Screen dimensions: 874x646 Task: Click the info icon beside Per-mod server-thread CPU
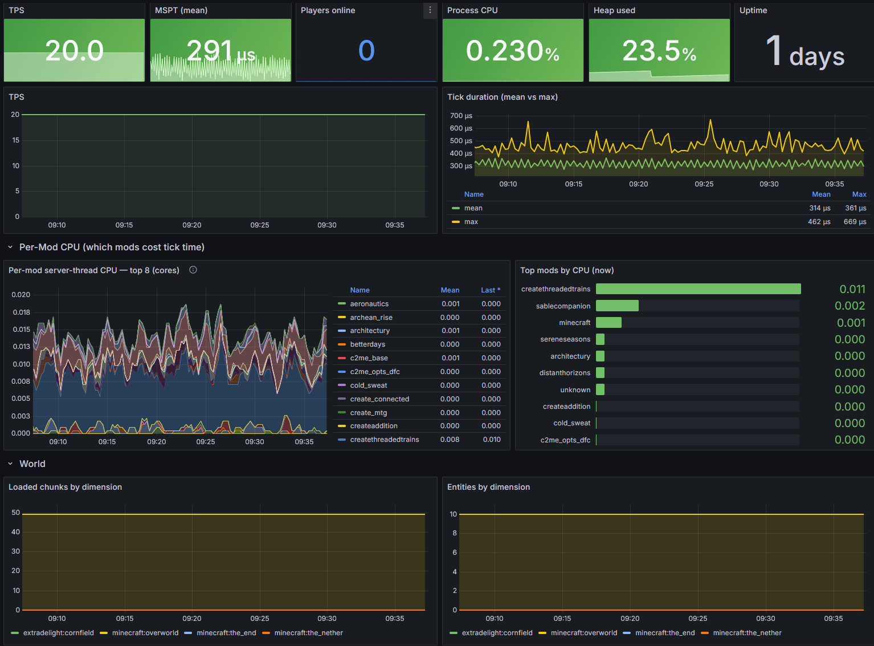[x=193, y=270]
